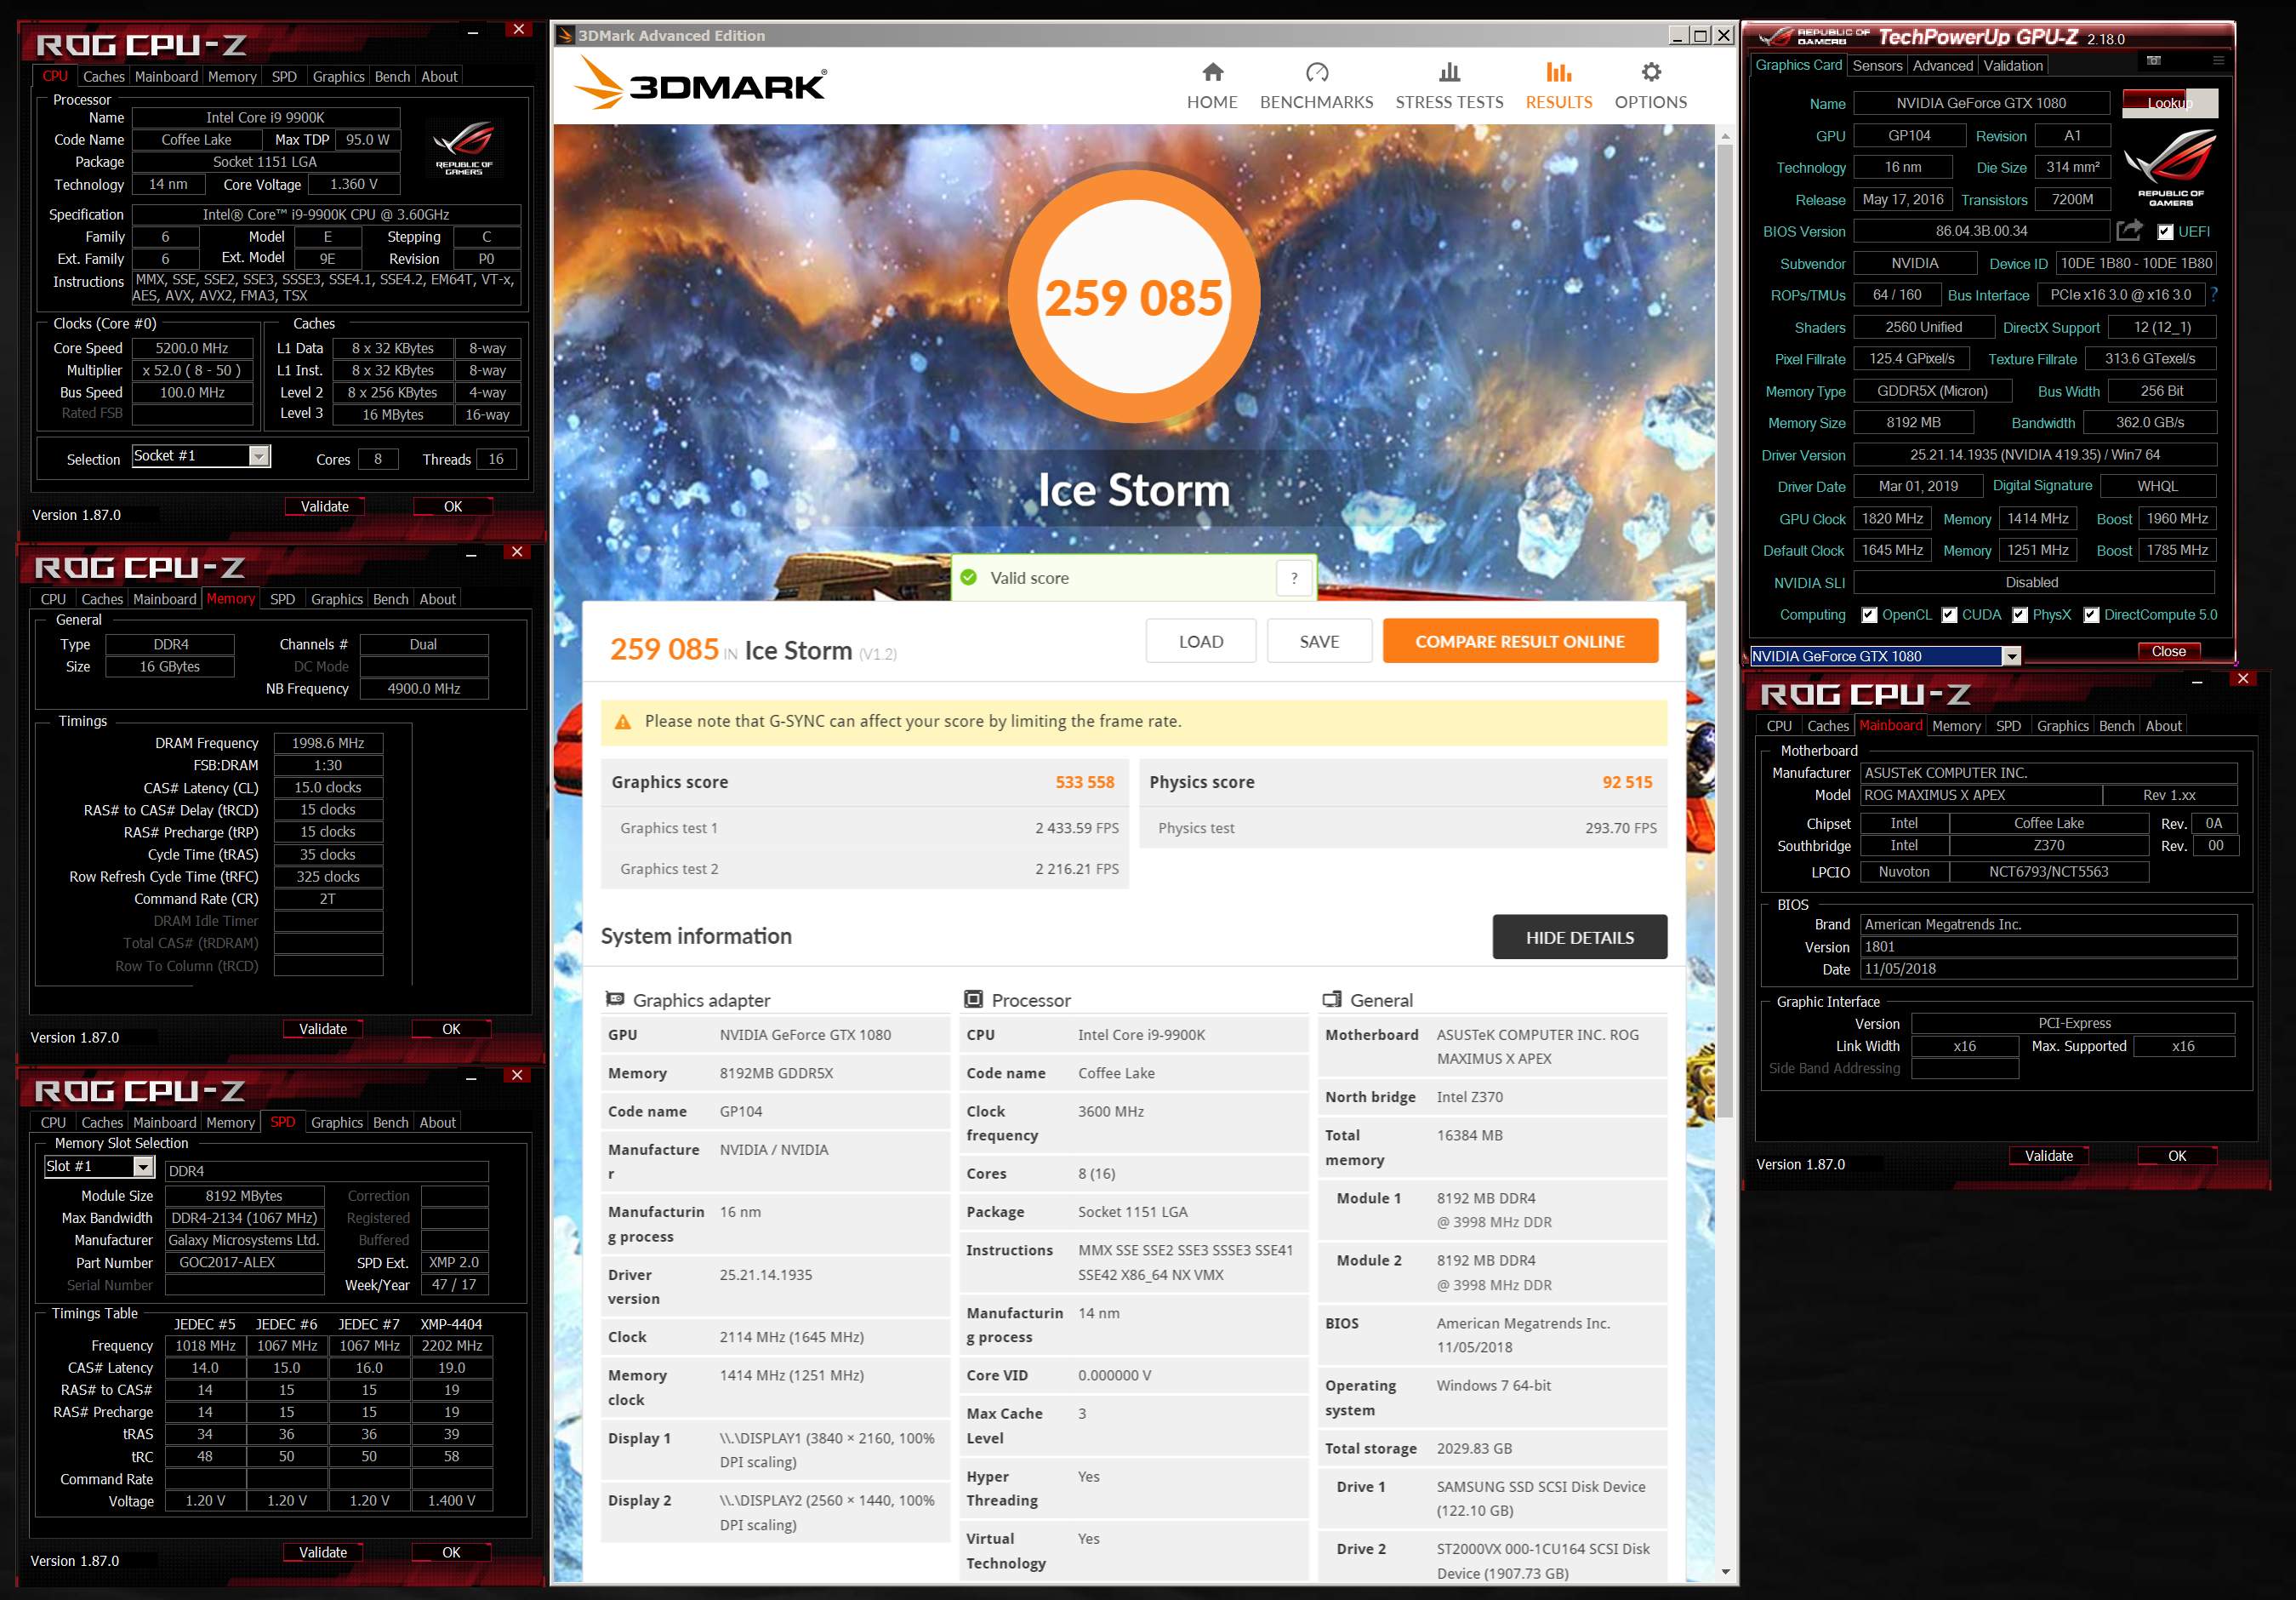This screenshot has height=1600, width=2296.
Task: Click the large 259 085 score circle
Action: coord(1133,297)
